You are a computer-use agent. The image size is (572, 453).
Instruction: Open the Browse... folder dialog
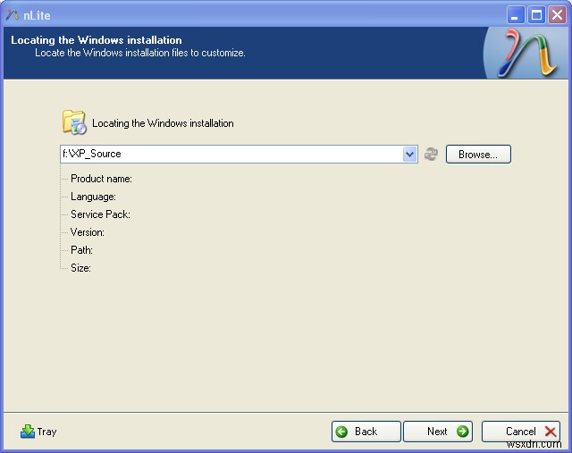click(478, 155)
